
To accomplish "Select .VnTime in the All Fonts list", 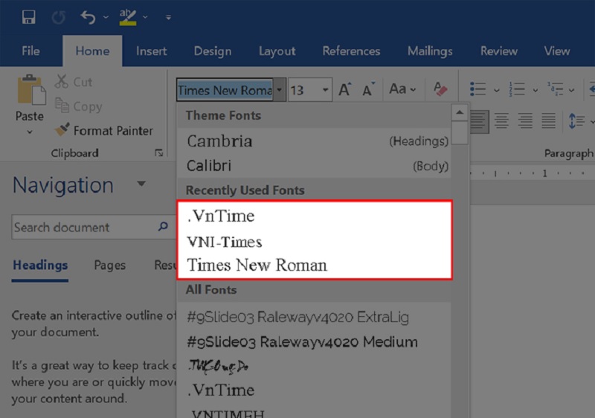I will click(314, 390).
